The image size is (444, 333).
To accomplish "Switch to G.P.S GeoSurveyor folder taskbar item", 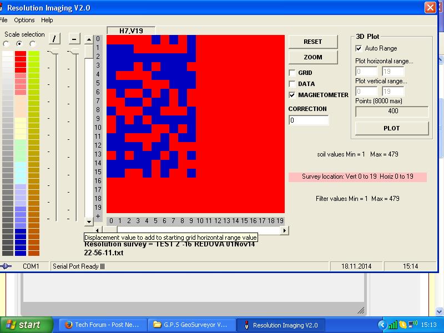I will pos(190,325).
